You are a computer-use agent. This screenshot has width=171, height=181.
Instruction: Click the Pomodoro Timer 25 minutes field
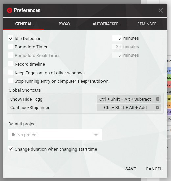tap(117, 46)
